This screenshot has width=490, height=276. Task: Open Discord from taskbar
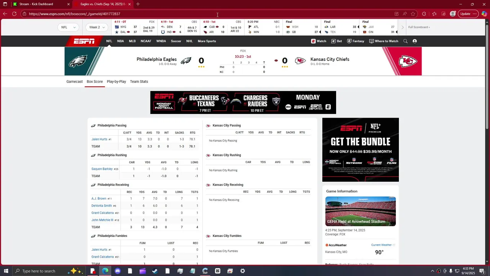click(118, 271)
